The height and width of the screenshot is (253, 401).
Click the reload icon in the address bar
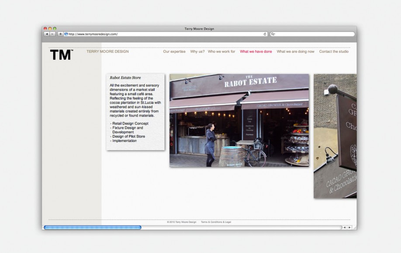(x=265, y=34)
